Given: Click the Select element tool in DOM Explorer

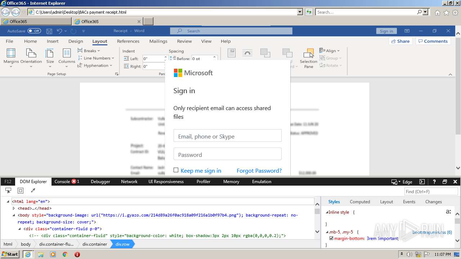Looking at the screenshot, I should coord(8,191).
